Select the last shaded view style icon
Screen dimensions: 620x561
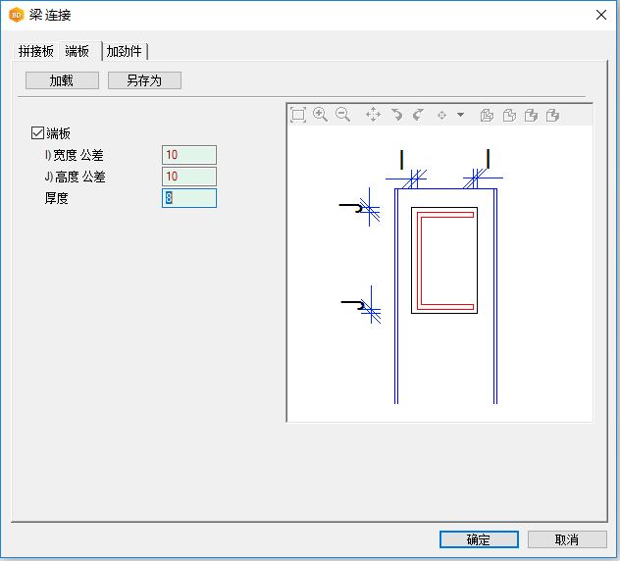point(552,116)
